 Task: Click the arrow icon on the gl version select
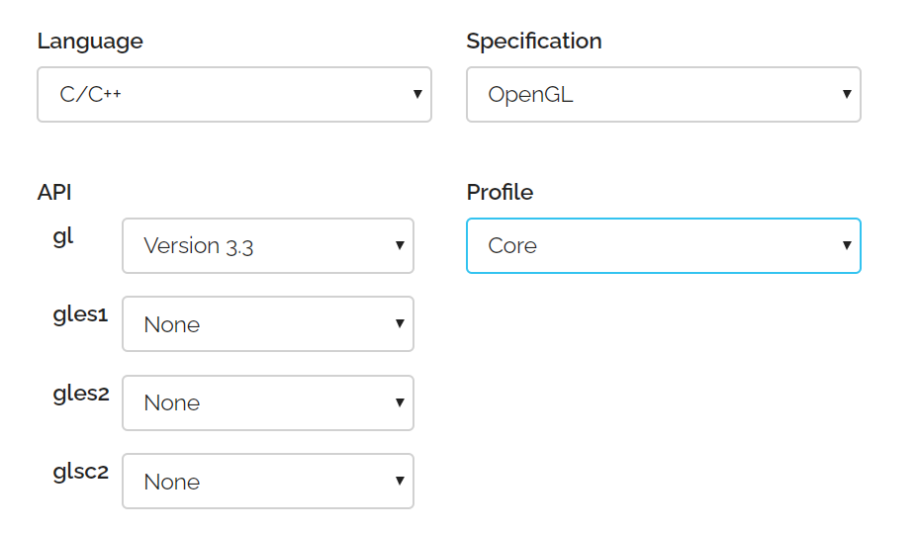pos(400,245)
